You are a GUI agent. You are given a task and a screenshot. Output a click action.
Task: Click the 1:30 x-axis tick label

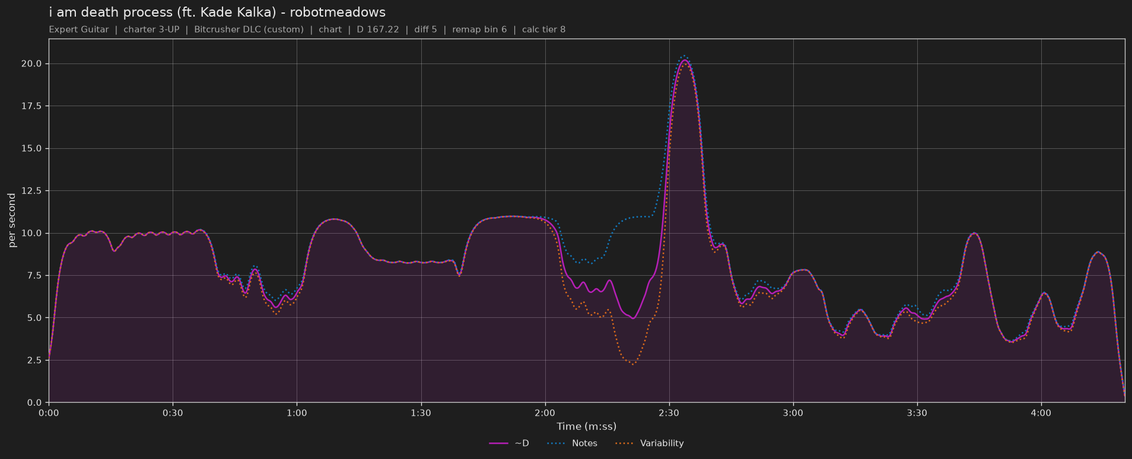pyautogui.click(x=421, y=413)
